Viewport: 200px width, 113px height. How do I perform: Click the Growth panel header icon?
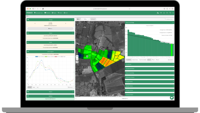tap(28, 42)
